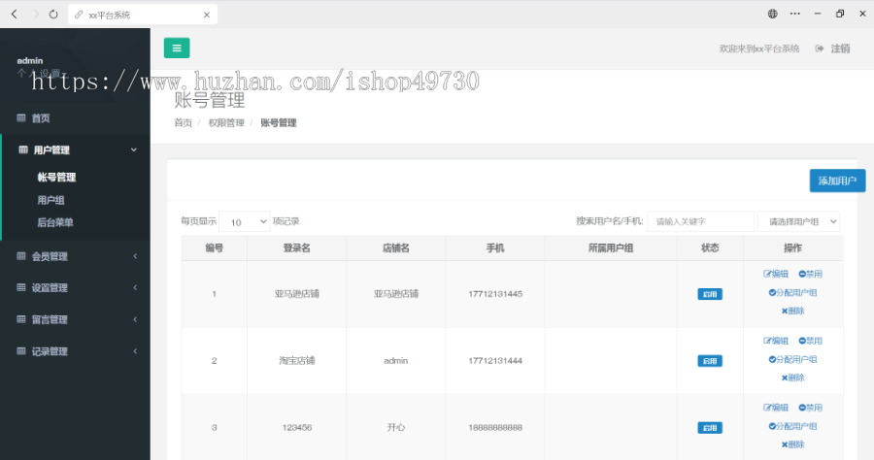Click the grid icon beside 设置管理

[x=21, y=287]
